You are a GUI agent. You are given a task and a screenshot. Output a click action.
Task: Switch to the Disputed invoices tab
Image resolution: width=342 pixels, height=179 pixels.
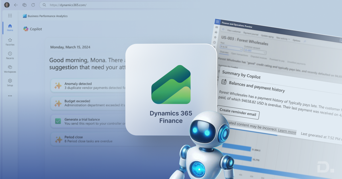pos(258,58)
